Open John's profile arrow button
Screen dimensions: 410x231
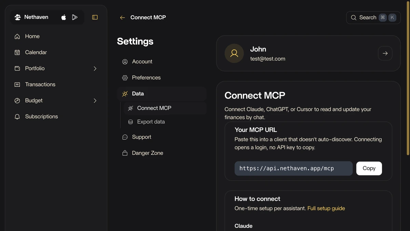[385, 53]
